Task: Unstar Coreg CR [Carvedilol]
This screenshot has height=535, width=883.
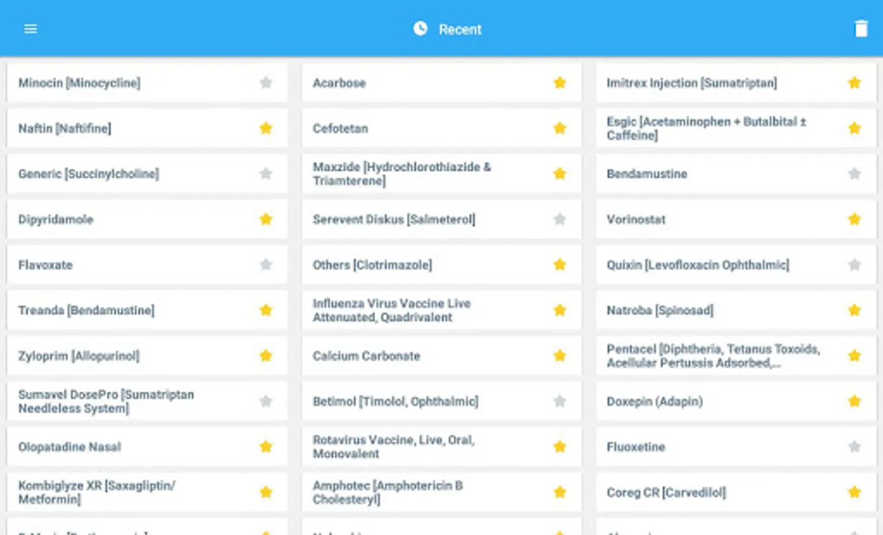Action: [854, 492]
